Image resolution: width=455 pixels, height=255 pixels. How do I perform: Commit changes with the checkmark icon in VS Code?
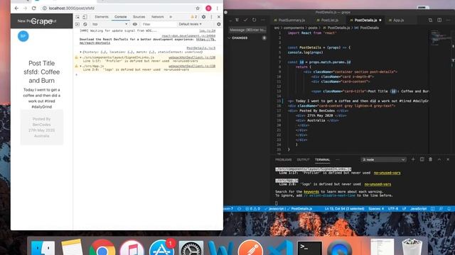tap(246, 20)
